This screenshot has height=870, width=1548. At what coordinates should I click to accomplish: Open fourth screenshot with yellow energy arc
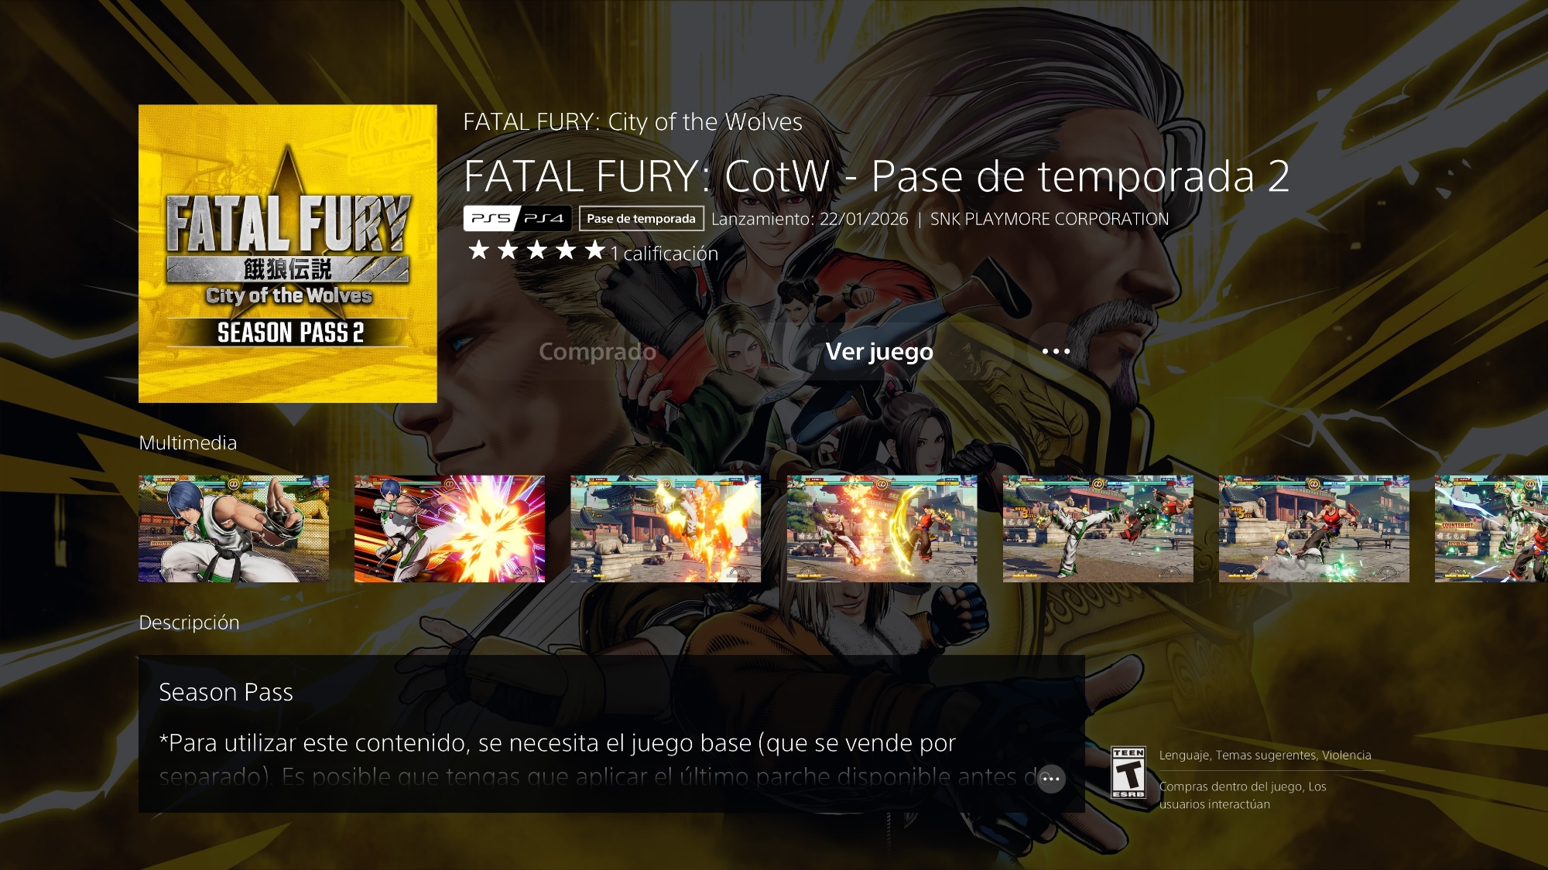click(882, 529)
